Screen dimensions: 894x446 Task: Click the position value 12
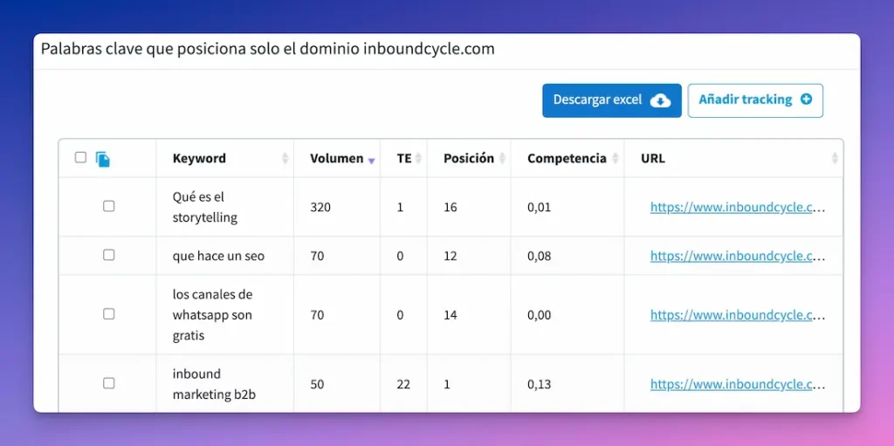(x=450, y=256)
